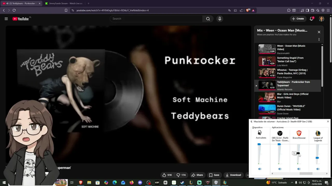
Task: Open YouTube notifications bell
Action: (x=312, y=19)
